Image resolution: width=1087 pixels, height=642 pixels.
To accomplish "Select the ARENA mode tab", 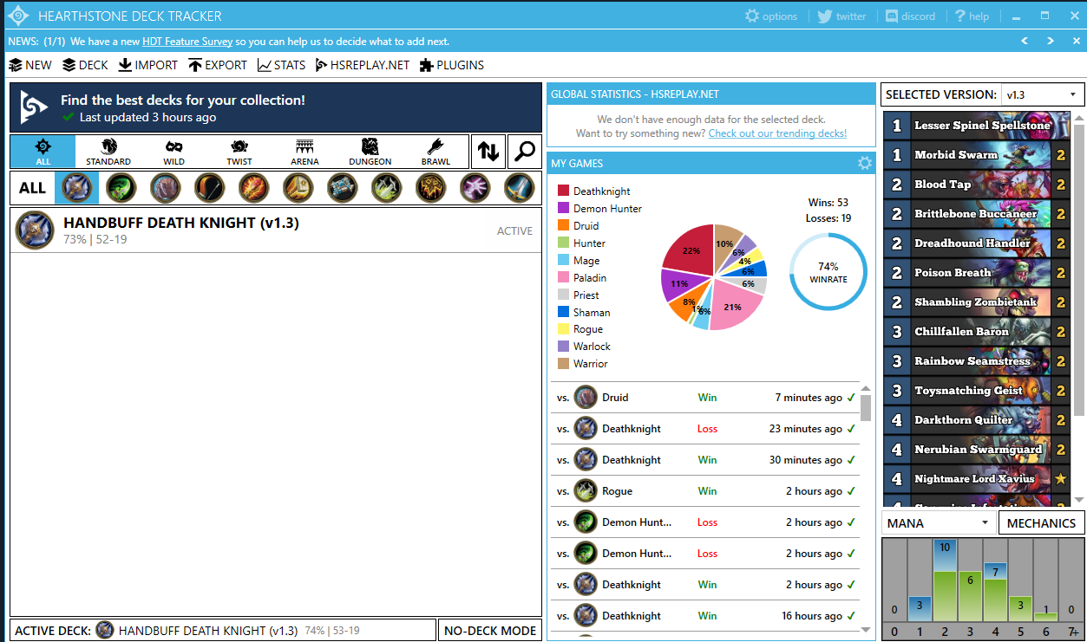I will click(x=304, y=152).
